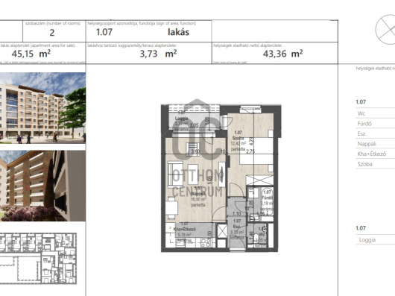Viewport: 395px width, 296px height.
Task: Click the loggia area "3,73 m²" value
Action: [x=158, y=54]
